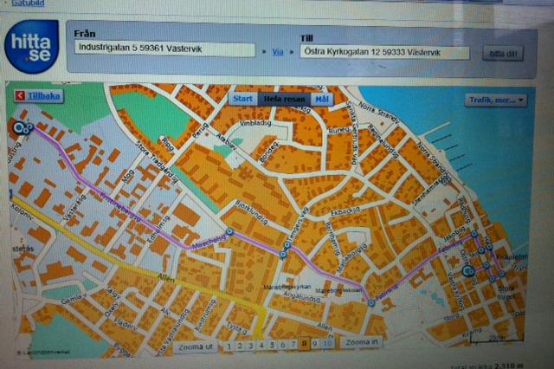The image size is (554, 369).
Task: Click the hitta.se logo
Action: (x=31, y=47)
